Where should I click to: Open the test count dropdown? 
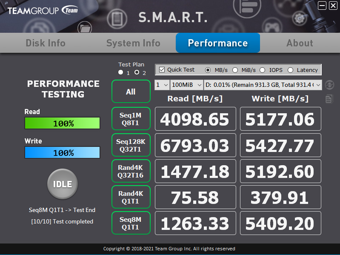pyautogui.click(x=162, y=85)
